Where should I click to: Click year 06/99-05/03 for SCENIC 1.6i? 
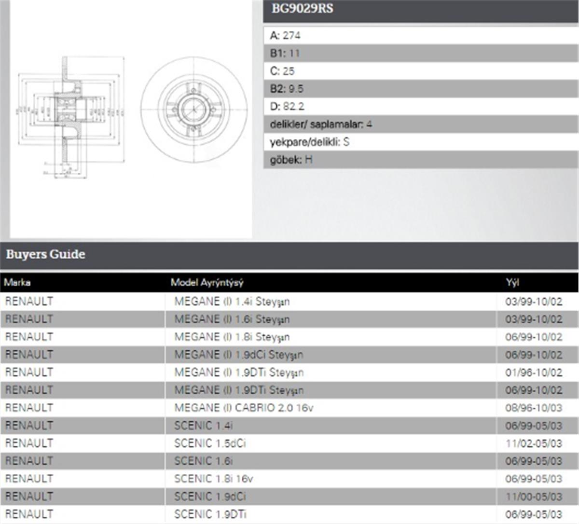pyautogui.click(x=534, y=461)
